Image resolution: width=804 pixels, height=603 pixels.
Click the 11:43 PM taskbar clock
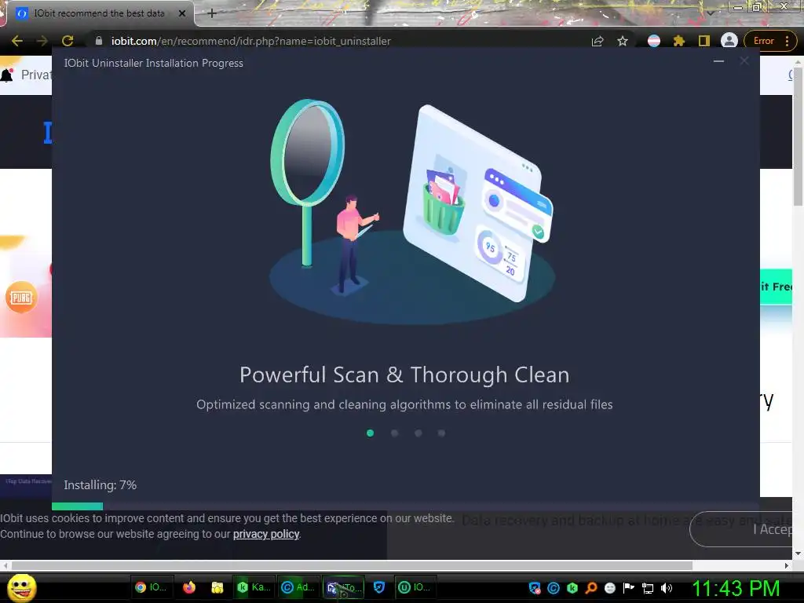[736, 588]
